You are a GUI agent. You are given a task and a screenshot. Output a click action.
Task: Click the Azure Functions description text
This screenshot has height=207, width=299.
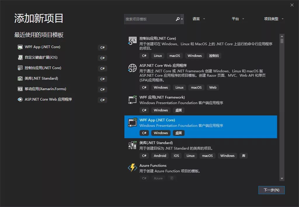(170, 171)
